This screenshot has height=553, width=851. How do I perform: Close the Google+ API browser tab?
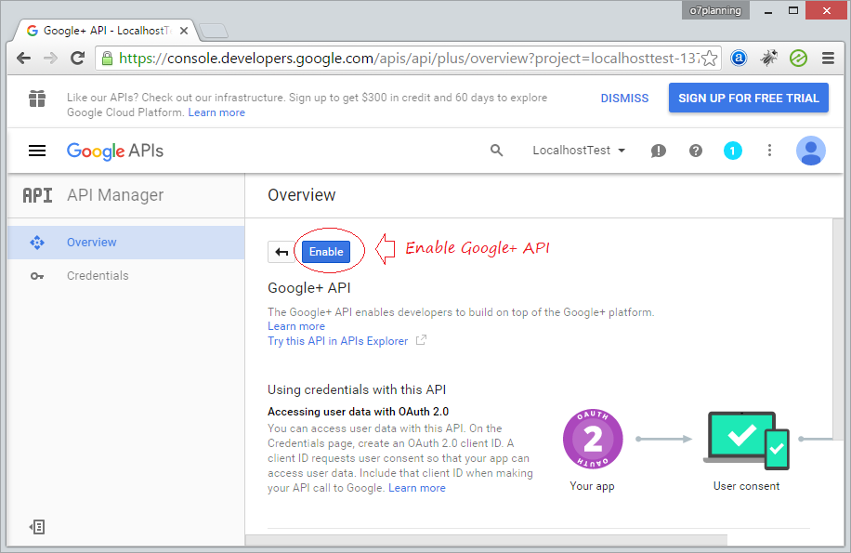point(184,31)
